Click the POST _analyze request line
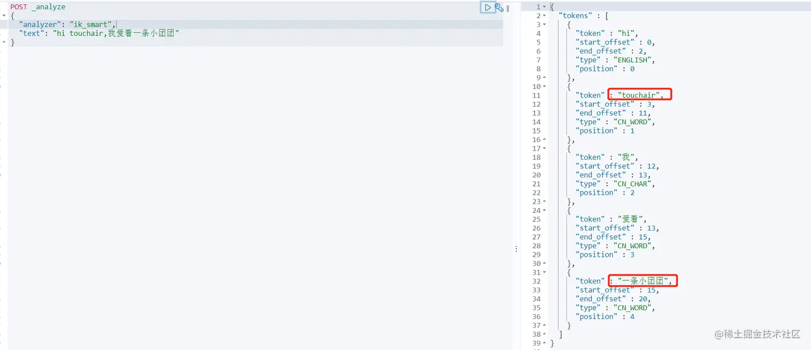The image size is (811, 350). click(x=38, y=7)
